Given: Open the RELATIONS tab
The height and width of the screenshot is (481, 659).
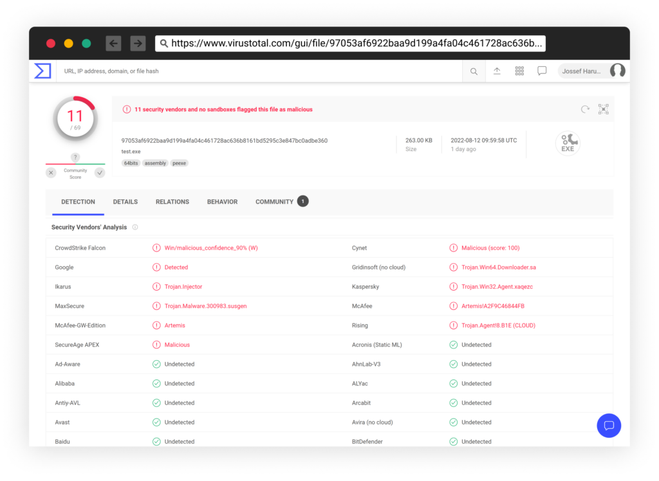Looking at the screenshot, I should point(172,202).
